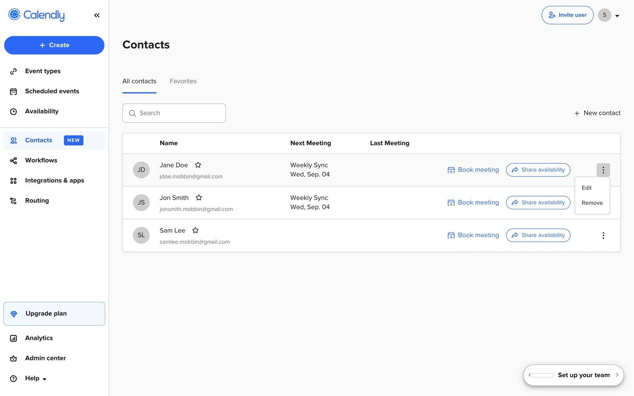Open Integrations & apps grid icon
This screenshot has width=634, height=396.
(x=14, y=181)
